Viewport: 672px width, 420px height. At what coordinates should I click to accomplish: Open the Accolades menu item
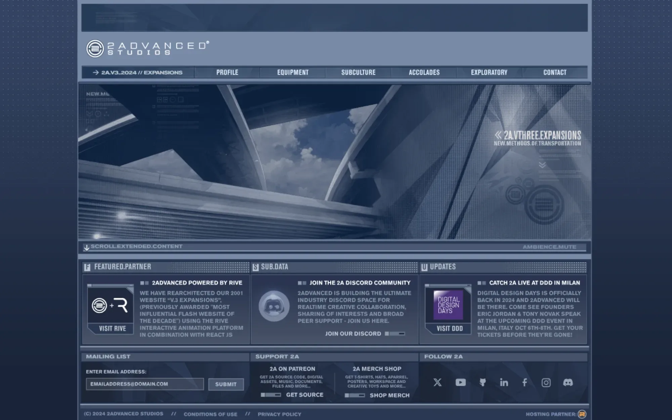(x=424, y=72)
